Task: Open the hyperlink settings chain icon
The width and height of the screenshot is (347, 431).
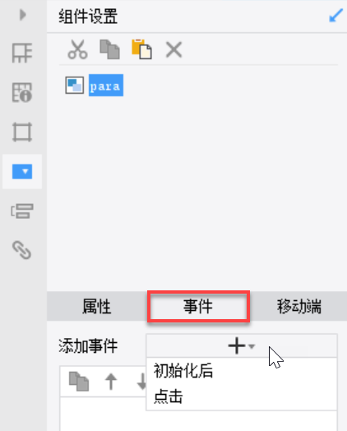Action: coord(22,250)
